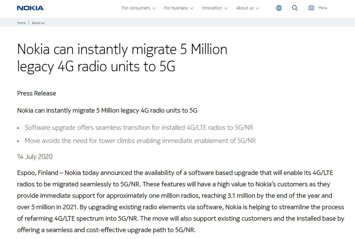The image size is (355, 239).
Task: Open the For business menu
Action: click(x=176, y=8)
